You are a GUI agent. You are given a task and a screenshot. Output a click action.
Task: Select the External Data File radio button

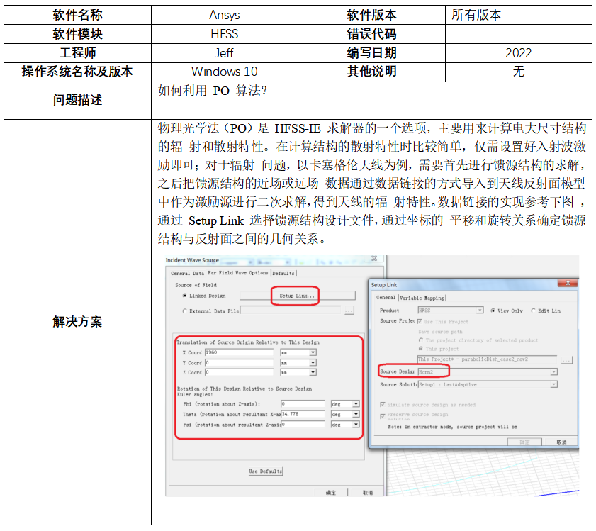[x=185, y=311]
